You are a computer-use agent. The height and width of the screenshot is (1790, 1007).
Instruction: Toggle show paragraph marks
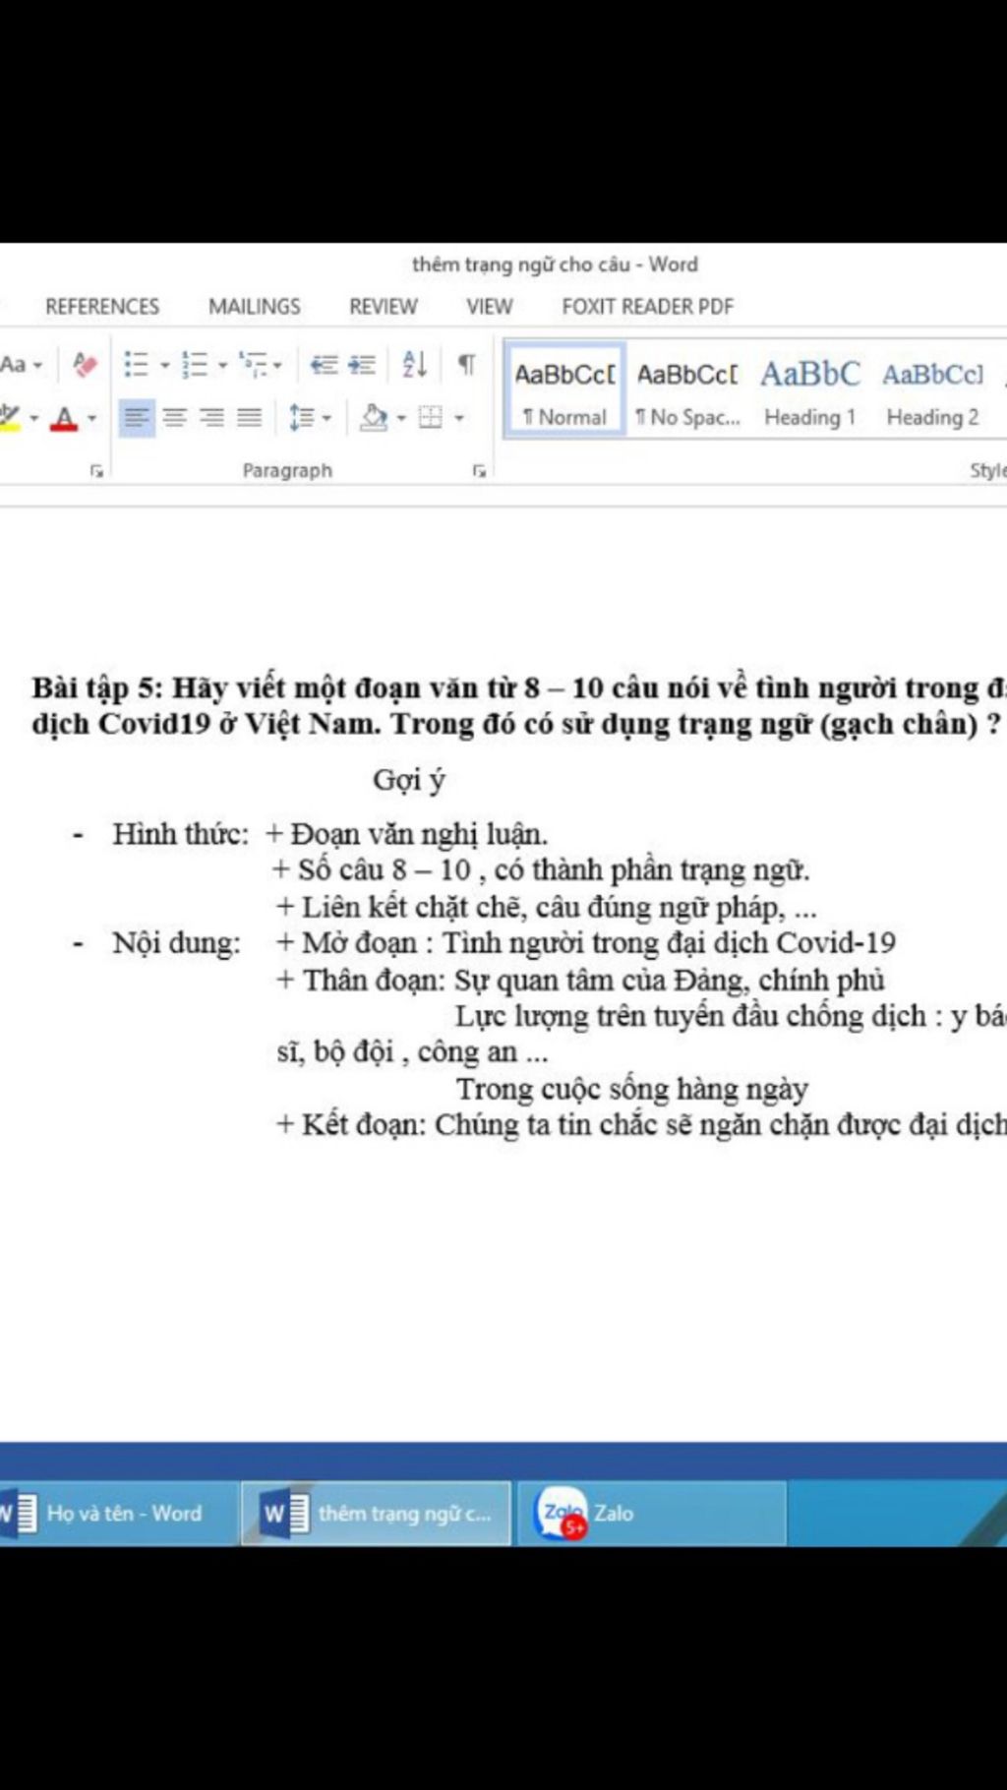(467, 366)
